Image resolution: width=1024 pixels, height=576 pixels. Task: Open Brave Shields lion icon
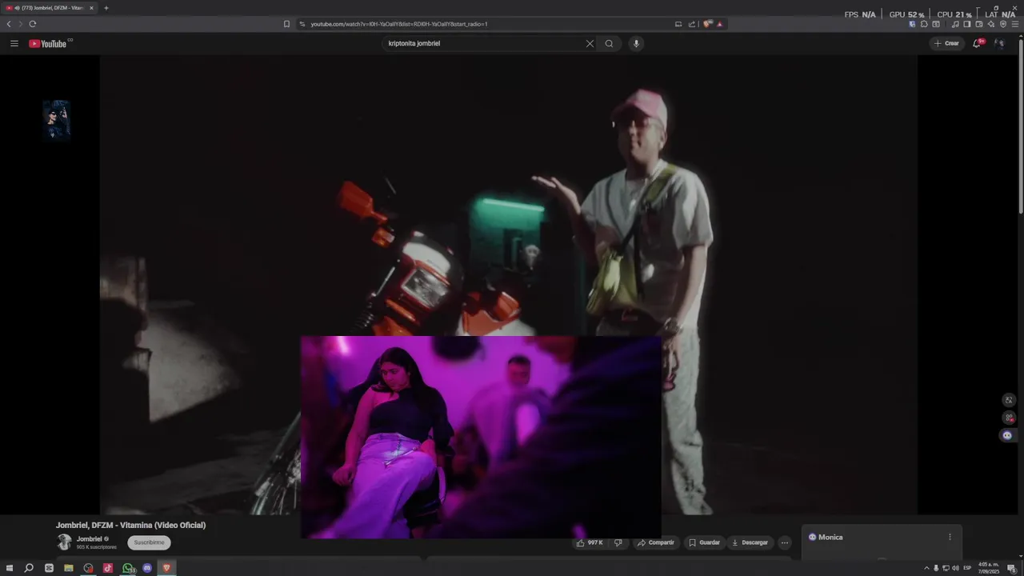point(708,24)
